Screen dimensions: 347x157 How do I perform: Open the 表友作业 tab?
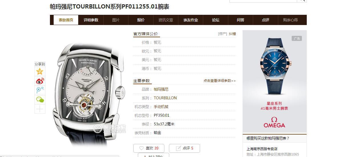(191, 20)
